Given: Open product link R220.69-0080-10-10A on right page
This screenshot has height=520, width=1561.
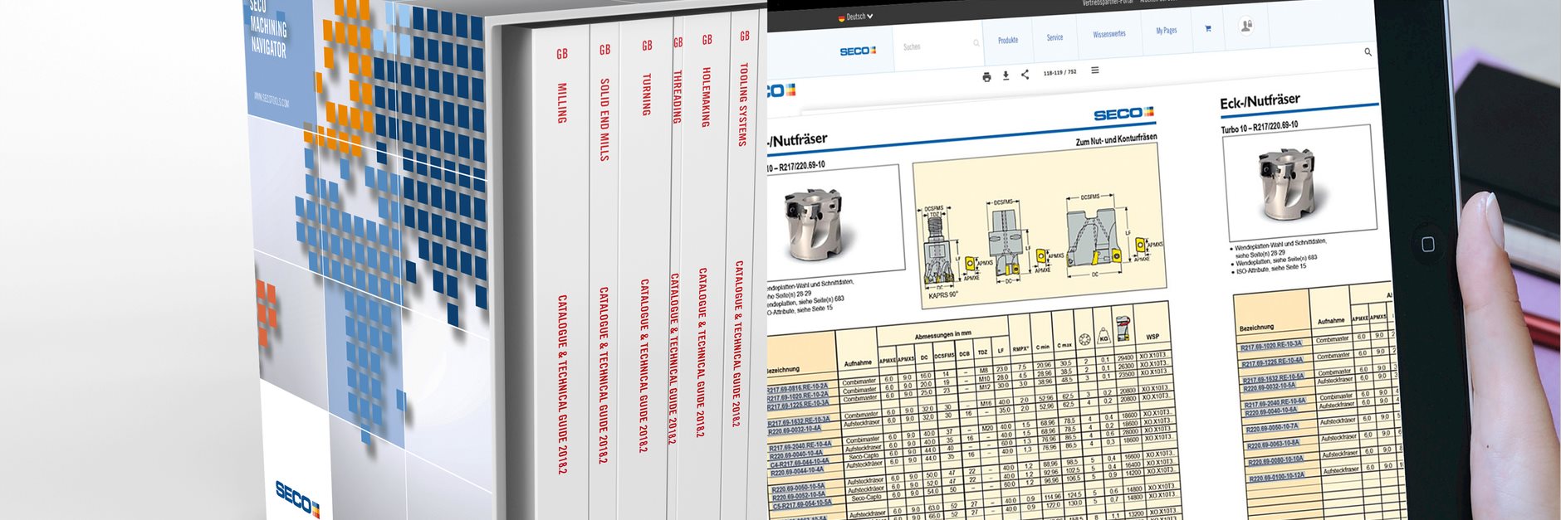Looking at the screenshot, I should (1276, 461).
